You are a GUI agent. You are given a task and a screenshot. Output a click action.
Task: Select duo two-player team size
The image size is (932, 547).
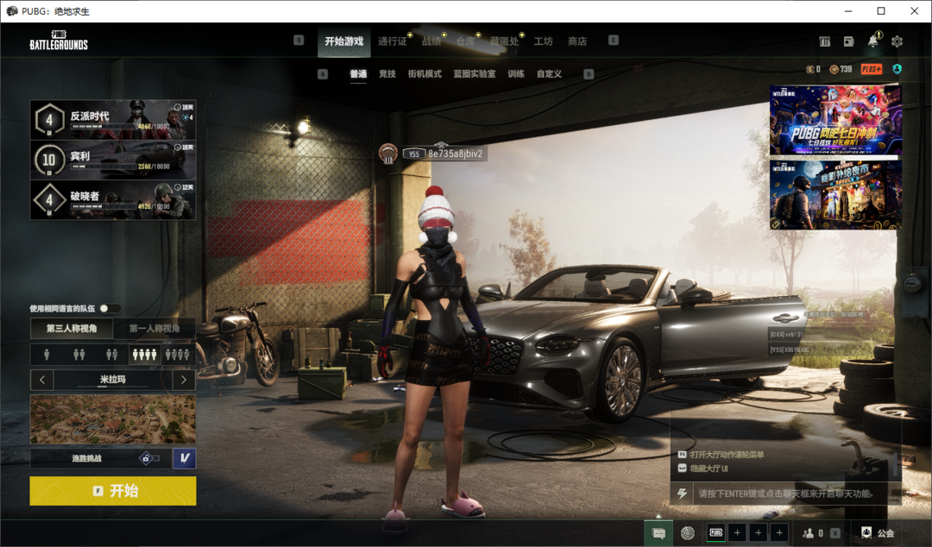[x=79, y=355]
